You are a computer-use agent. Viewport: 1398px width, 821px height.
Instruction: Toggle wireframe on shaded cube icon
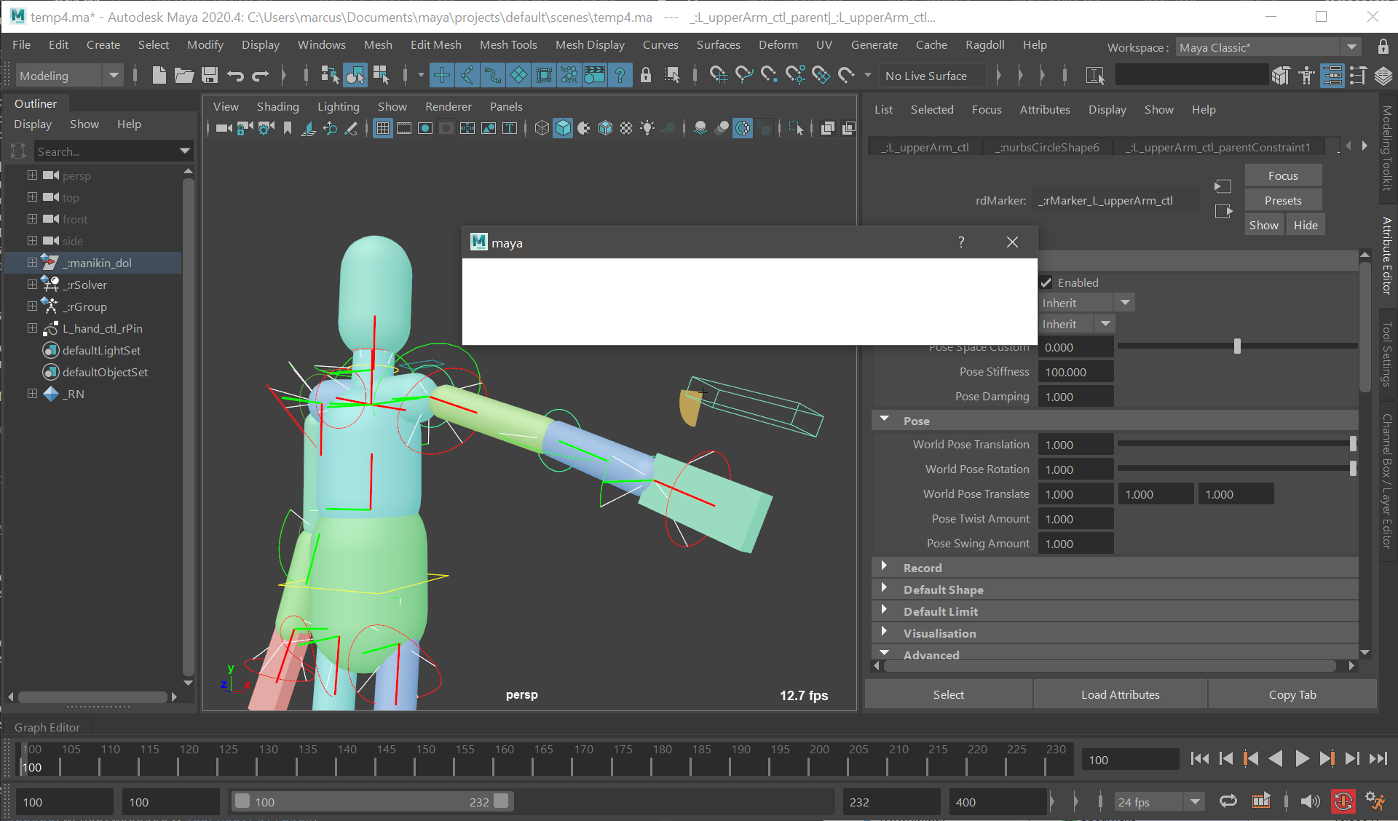tap(605, 128)
